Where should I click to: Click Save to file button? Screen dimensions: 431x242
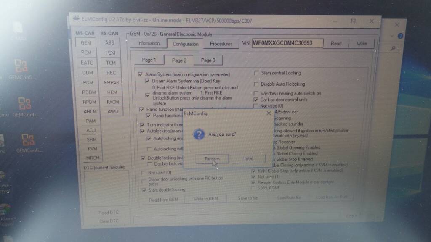click(x=247, y=198)
